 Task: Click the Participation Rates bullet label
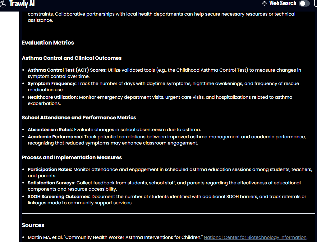tap(50, 169)
